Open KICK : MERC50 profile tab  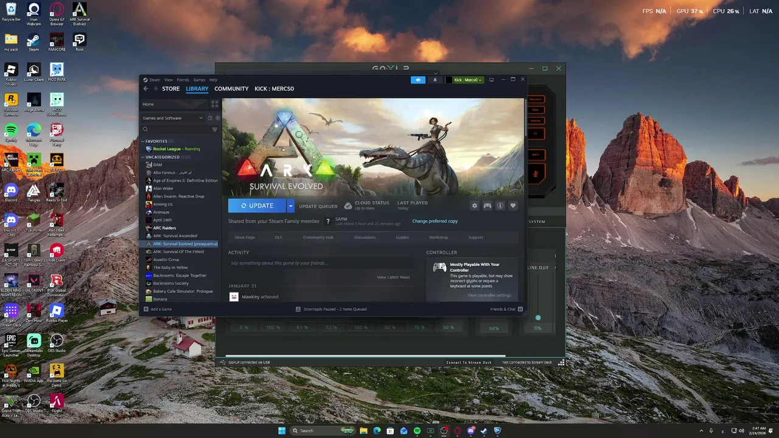pos(274,89)
